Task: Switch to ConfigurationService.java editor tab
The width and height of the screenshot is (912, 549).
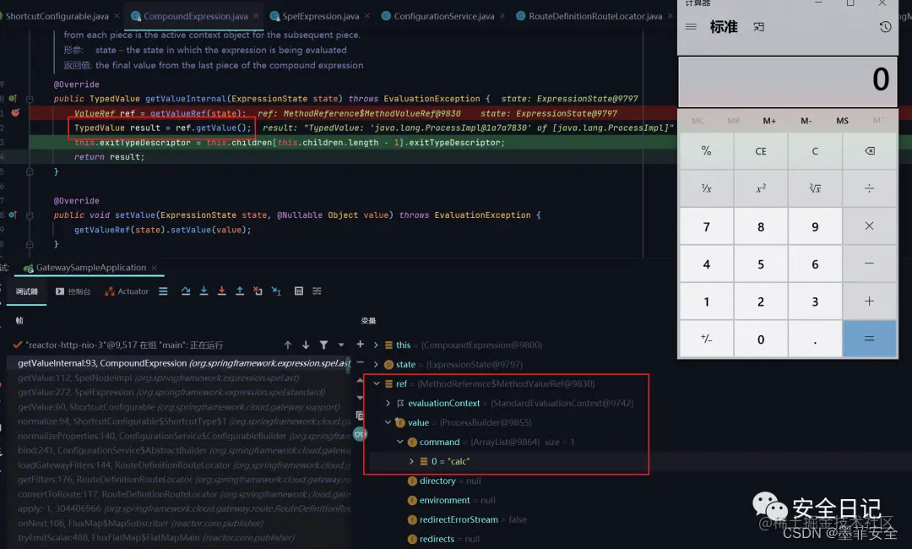Action: coord(444,16)
